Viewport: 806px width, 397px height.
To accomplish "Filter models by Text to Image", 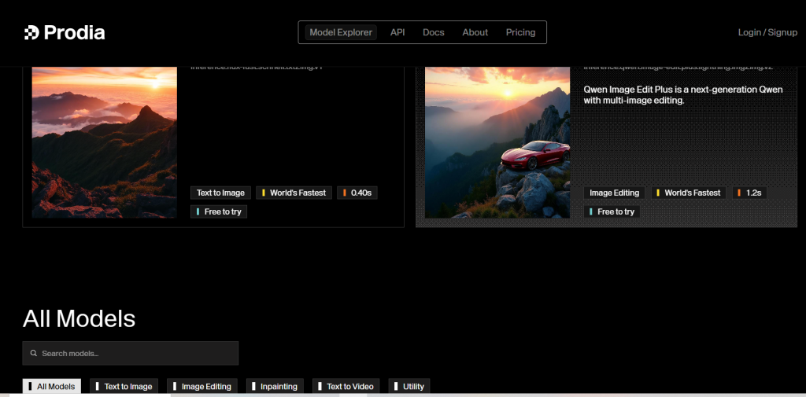I will point(124,386).
